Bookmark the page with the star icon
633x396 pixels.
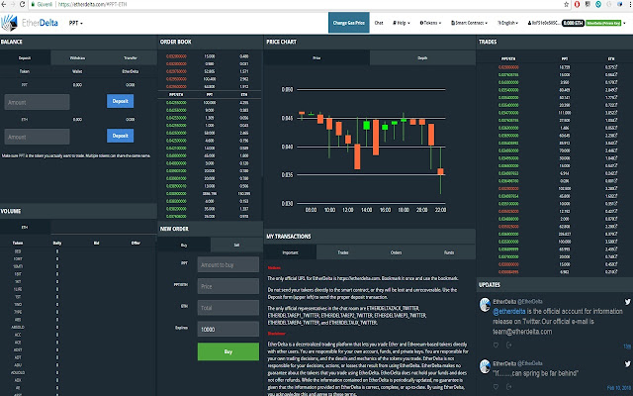(x=566, y=4)
